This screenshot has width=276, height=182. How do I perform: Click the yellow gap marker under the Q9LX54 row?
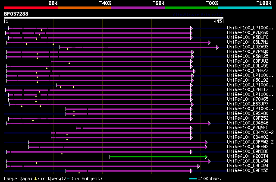pyautogui.click(x=36, y=163)
